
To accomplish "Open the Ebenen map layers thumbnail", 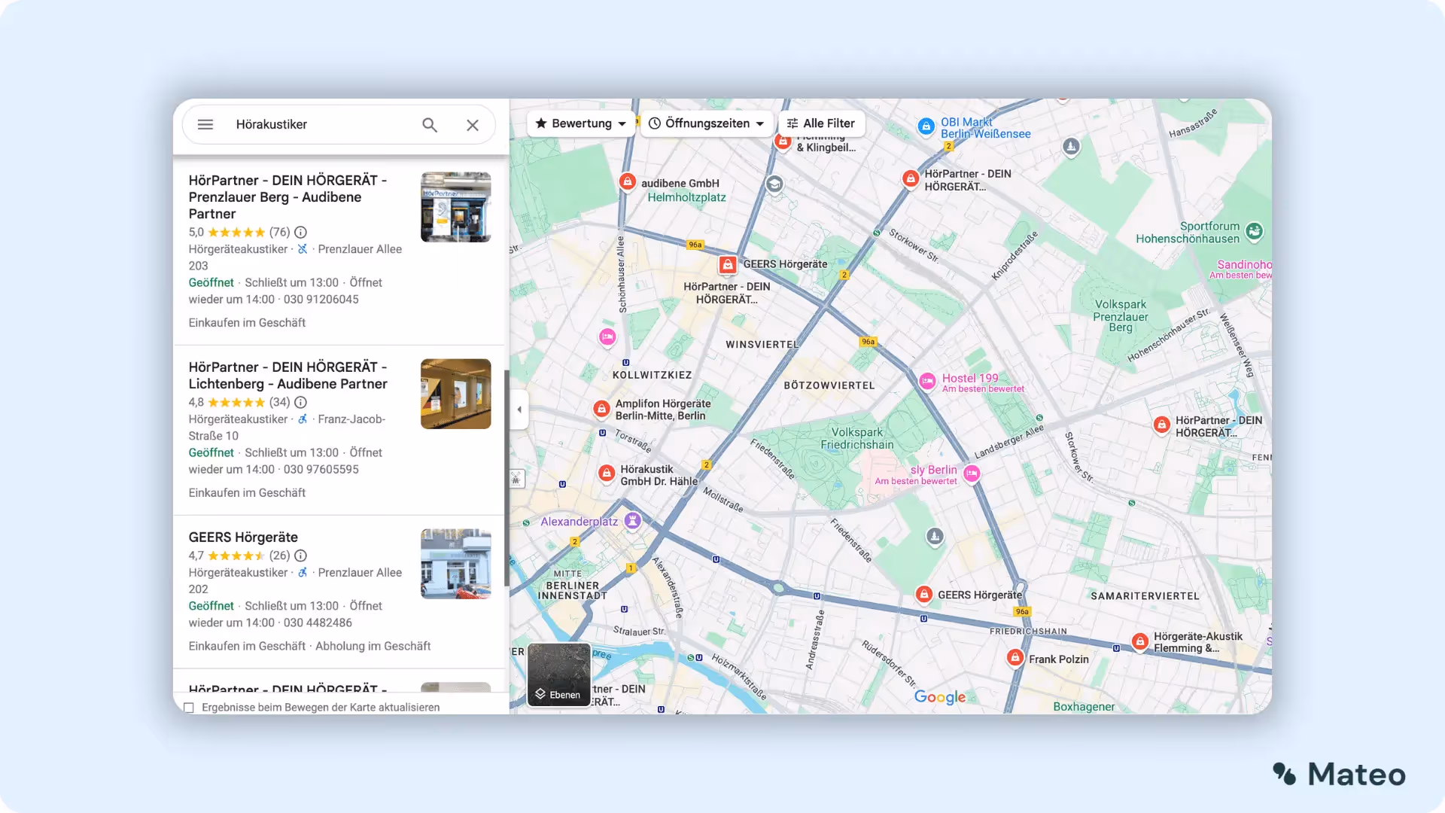I will pos(558,674).
